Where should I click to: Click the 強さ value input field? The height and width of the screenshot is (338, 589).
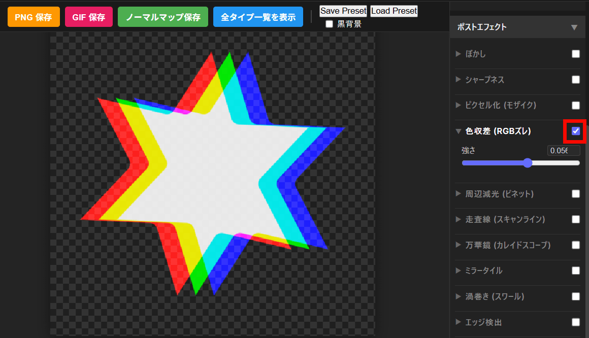[563, 151]
